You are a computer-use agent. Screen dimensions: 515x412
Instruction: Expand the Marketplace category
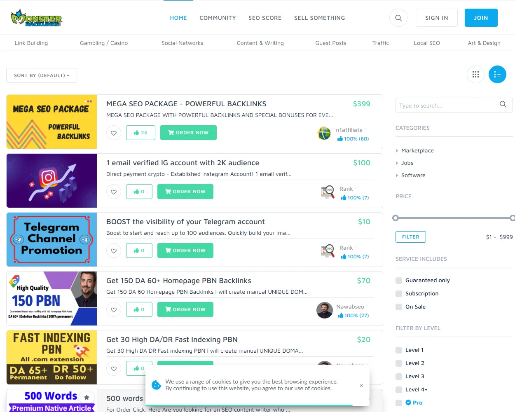417,150
